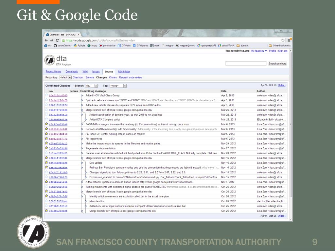Close the Changes - dta browser tab
This screenshot has height=251, width=335.
coord(79,35)
